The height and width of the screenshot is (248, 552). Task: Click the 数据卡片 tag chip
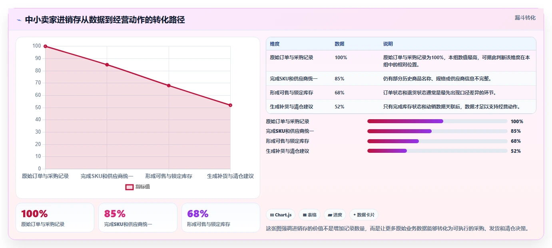pyautogui.click(x=364, y=215)
